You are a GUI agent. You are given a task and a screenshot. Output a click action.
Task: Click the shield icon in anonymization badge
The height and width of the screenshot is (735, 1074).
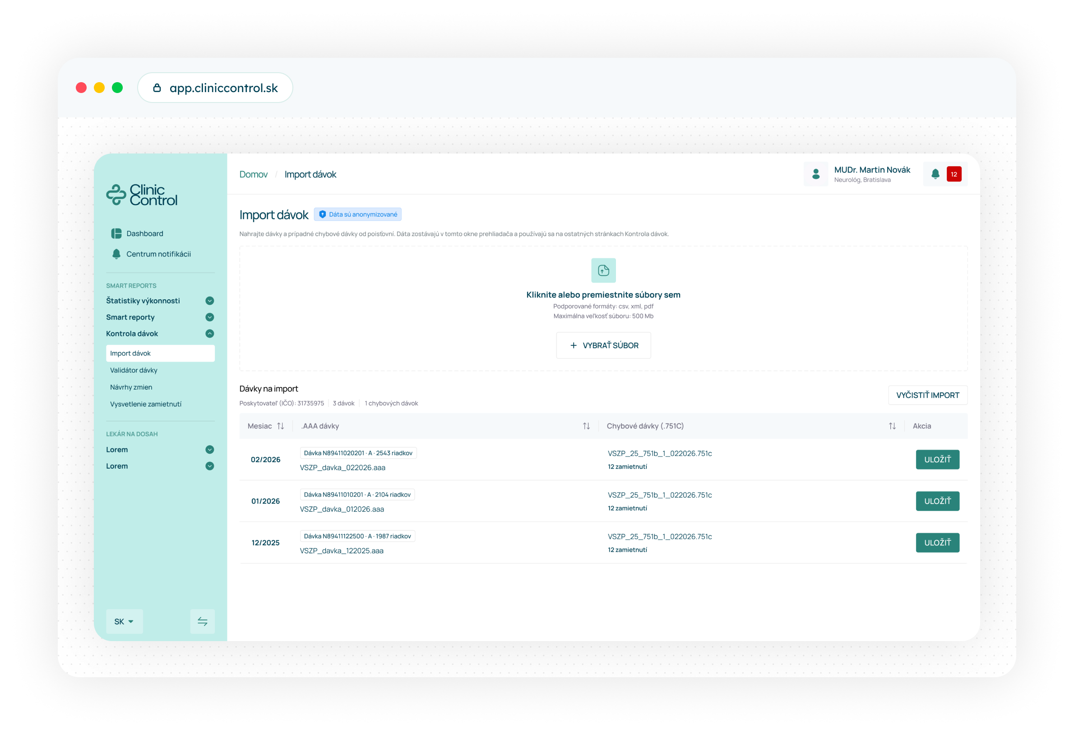coord(323,214)
